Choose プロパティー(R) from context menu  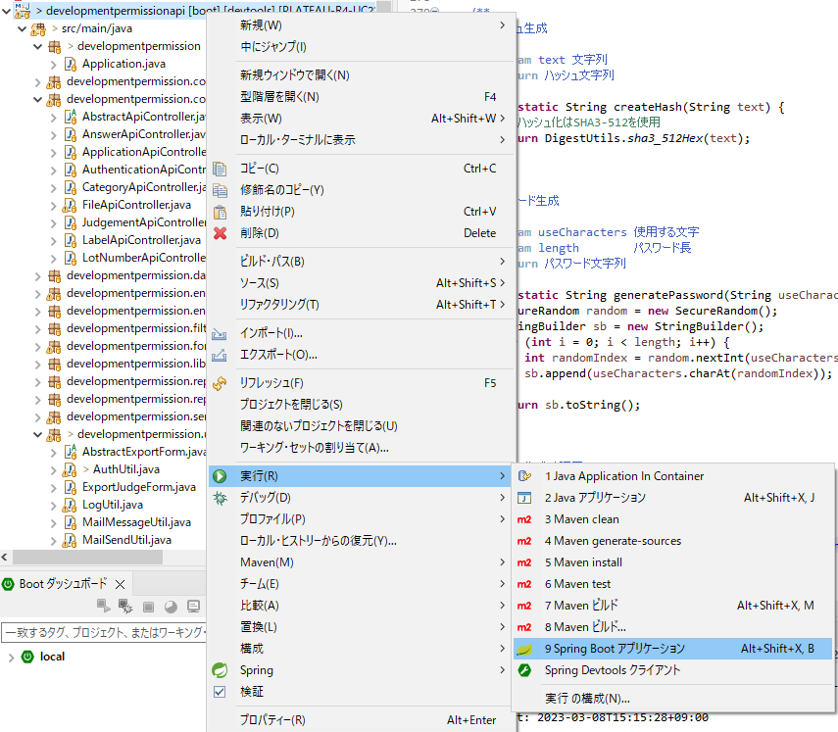[x=272, y=720]
